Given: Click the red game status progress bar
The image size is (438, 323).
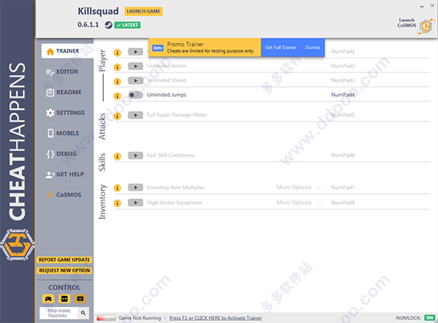Looking at the screenshot, I should 106,318.
